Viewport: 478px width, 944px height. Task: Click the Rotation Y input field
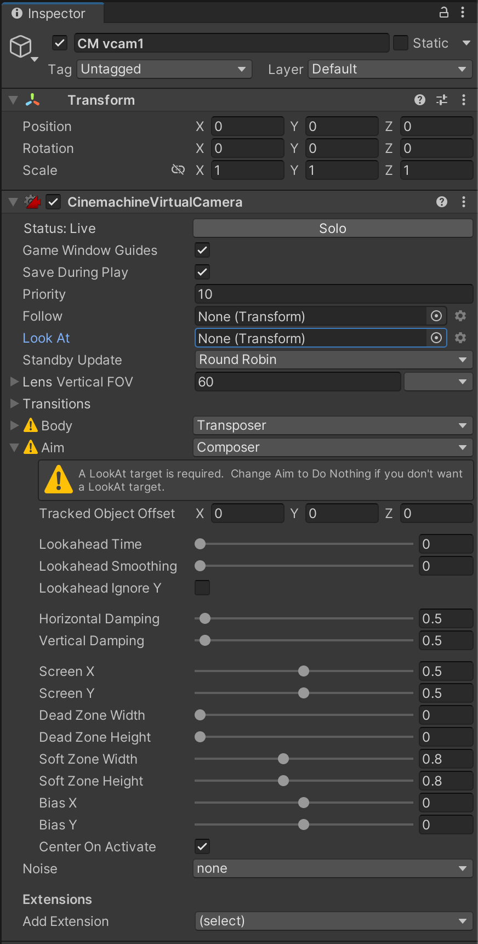point(342,148)
